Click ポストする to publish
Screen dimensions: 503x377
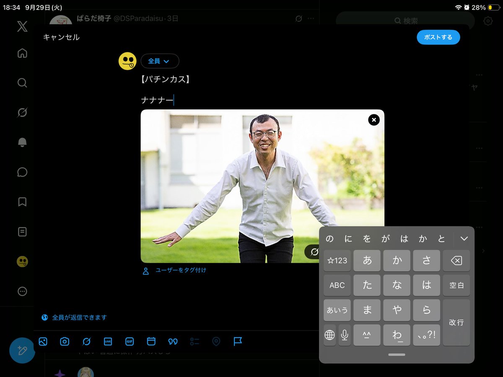point(438,37)
